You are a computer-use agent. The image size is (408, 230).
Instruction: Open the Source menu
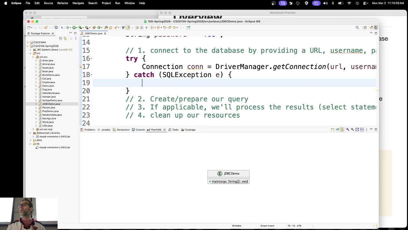(48, 3)
